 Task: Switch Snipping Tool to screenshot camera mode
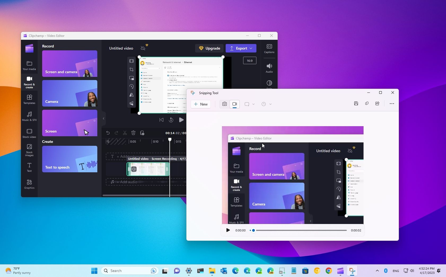224,104
